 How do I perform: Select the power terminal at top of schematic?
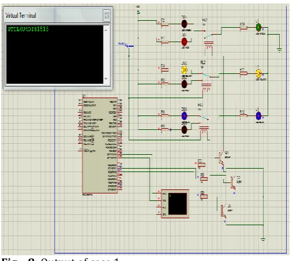click(x=138, y=12)
